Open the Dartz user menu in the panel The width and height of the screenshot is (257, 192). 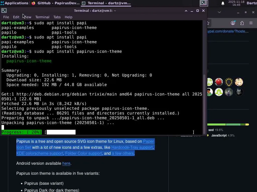251,3
